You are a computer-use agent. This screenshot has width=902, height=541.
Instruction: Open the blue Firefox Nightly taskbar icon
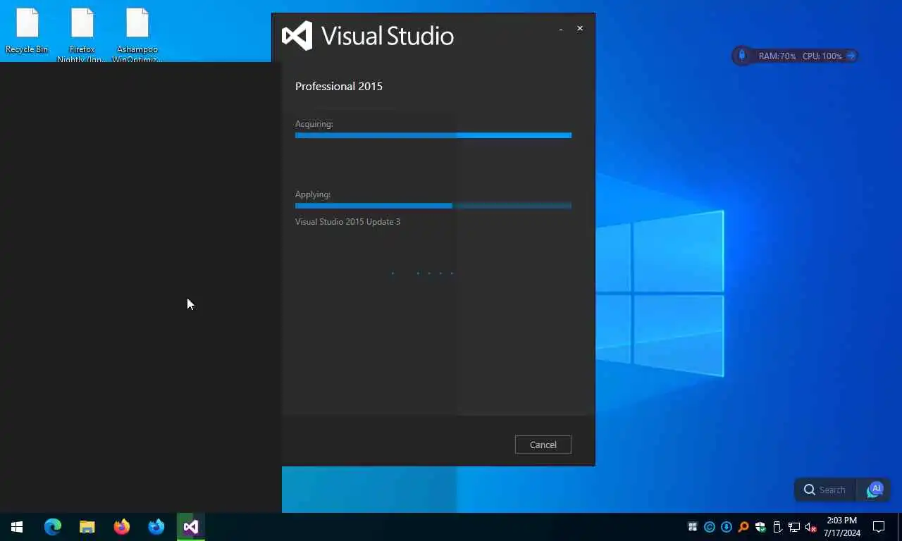tap(156, 527)
